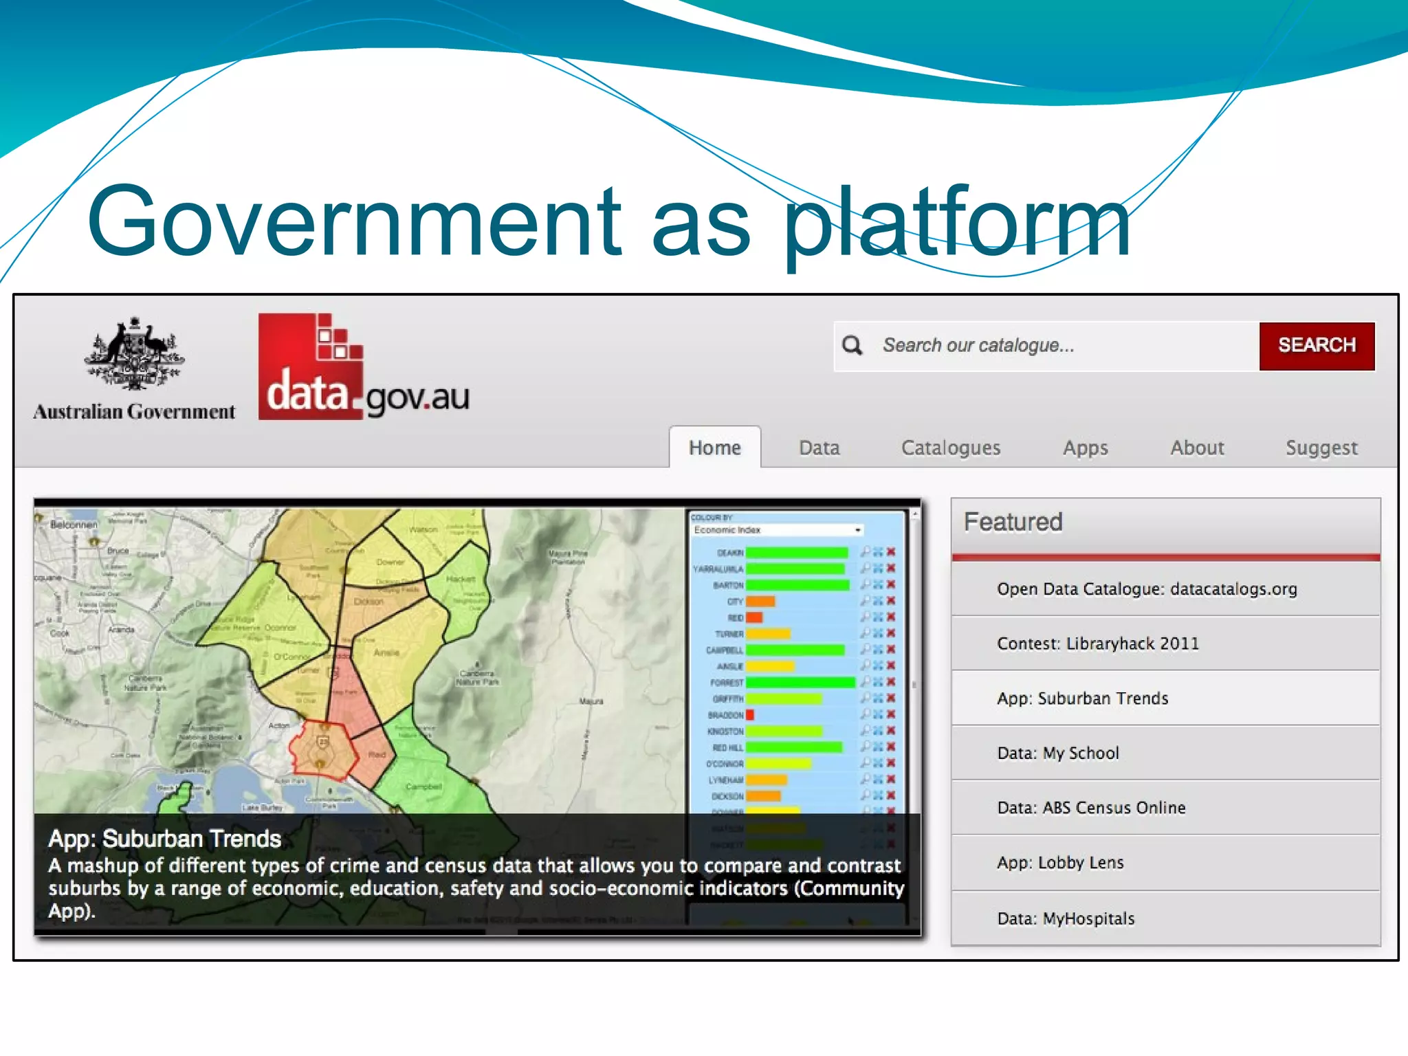Remove DEAKIN with its red X
Screen dimensions: 1408x1056
click(891, 551)
